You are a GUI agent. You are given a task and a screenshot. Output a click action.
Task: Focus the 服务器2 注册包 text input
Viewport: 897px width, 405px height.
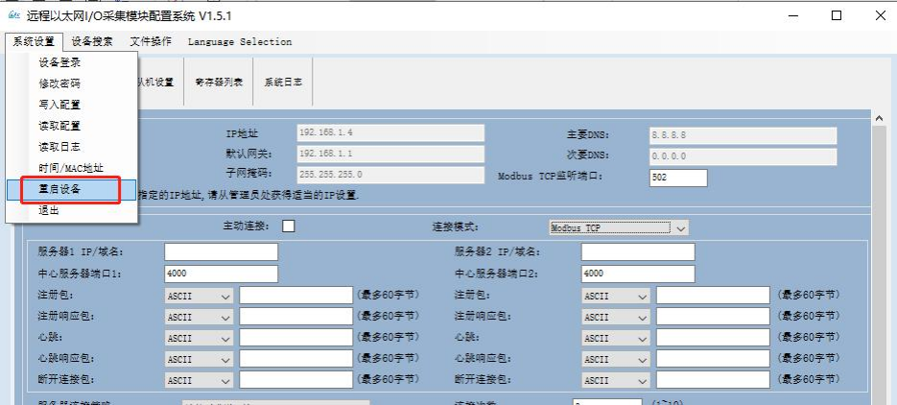click(x=713, y=296)
